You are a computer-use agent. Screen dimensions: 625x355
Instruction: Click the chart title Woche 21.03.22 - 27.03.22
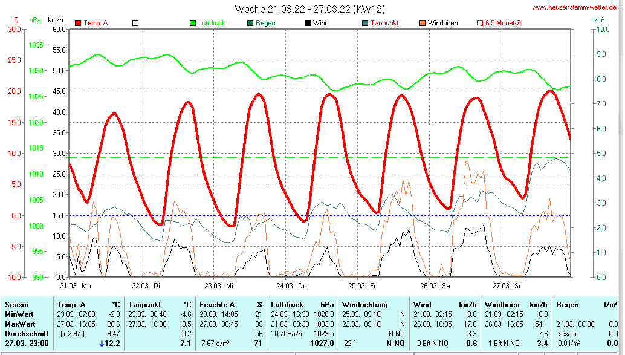309,9
